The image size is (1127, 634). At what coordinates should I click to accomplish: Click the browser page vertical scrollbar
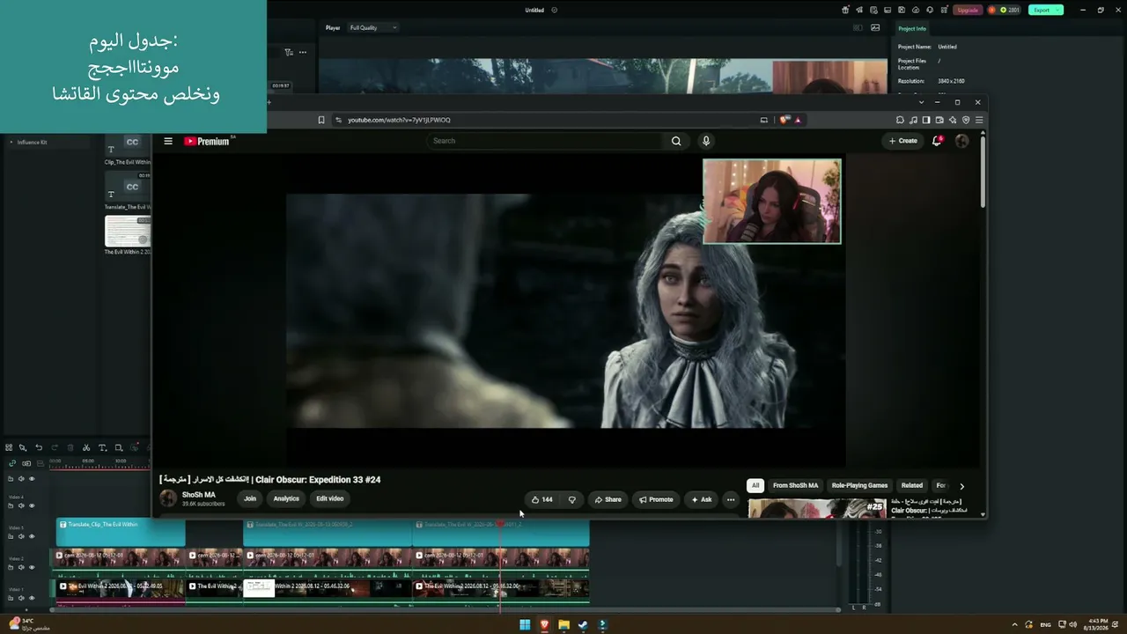coord(983,172)
